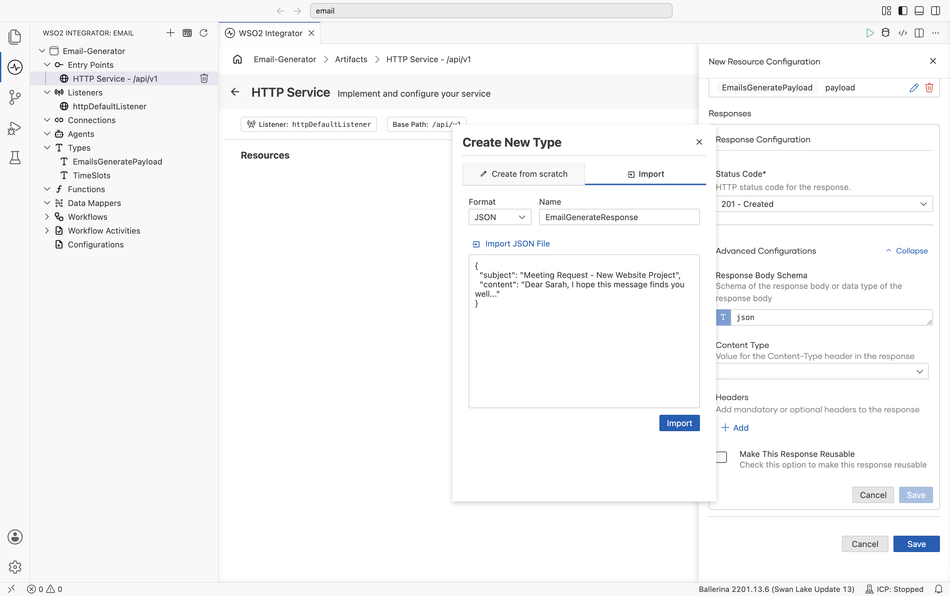
Task: Toggle the secondary sidebar layout icon
Action: pos(936,11)
